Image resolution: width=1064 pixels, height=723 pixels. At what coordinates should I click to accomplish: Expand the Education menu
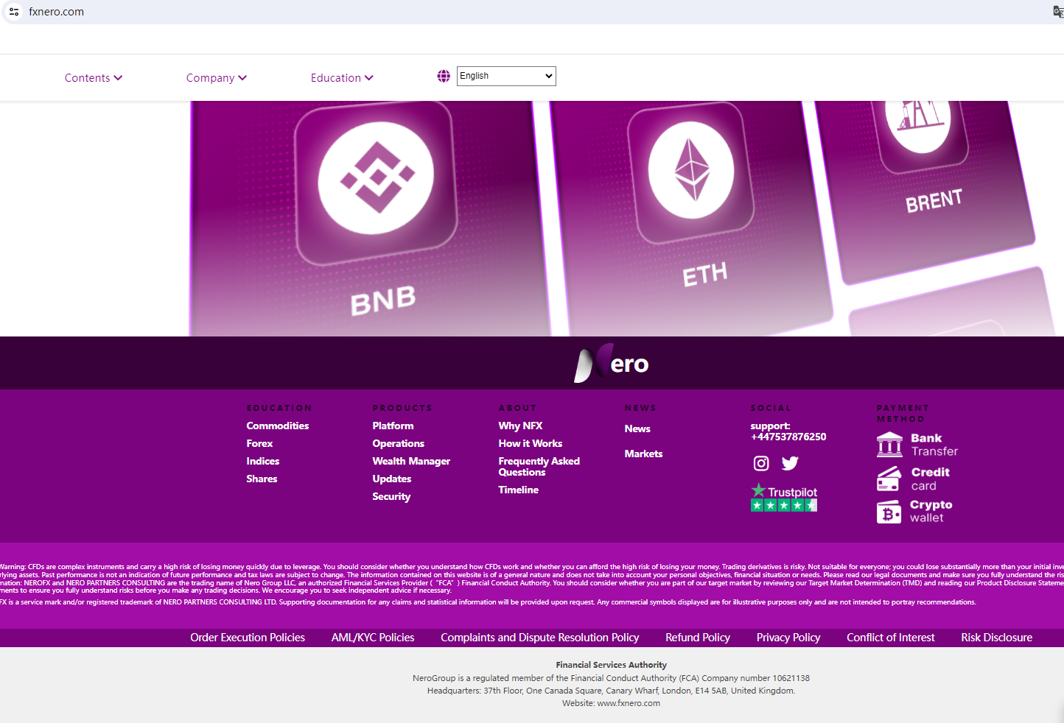click(342, 78)
